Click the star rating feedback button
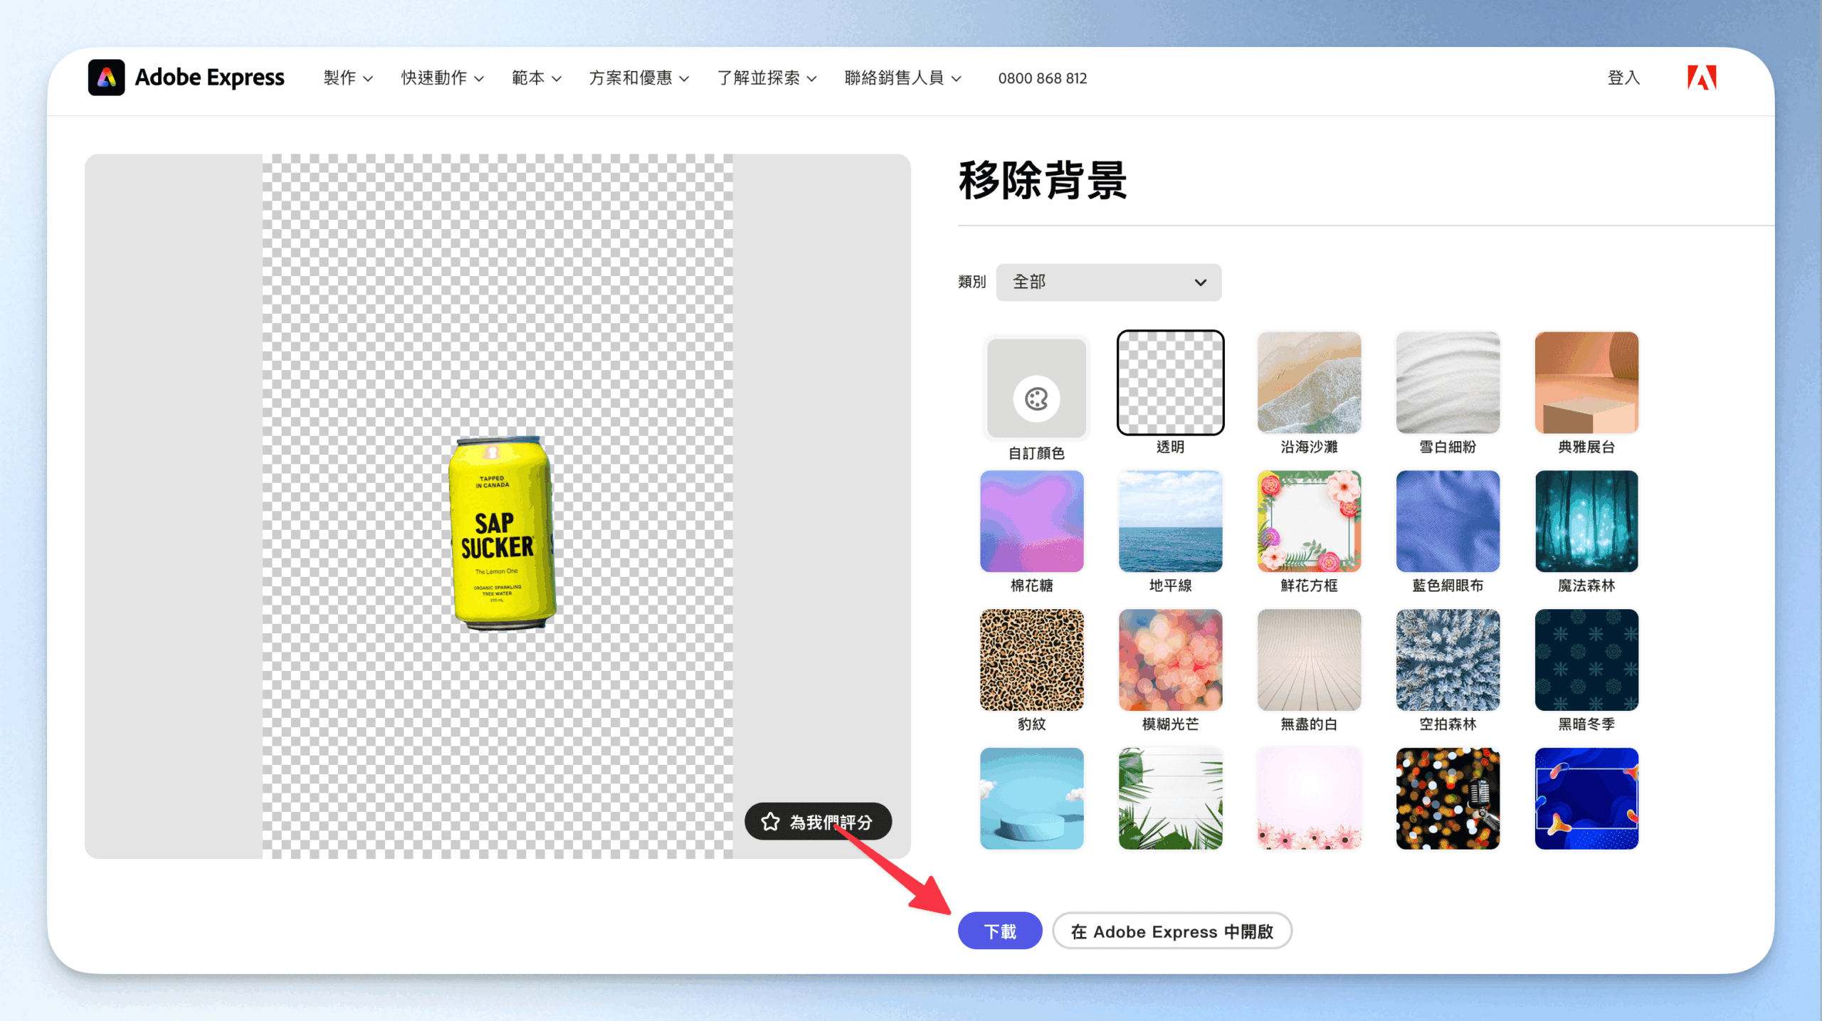The image size is (1822, 1021). point(818,822)
